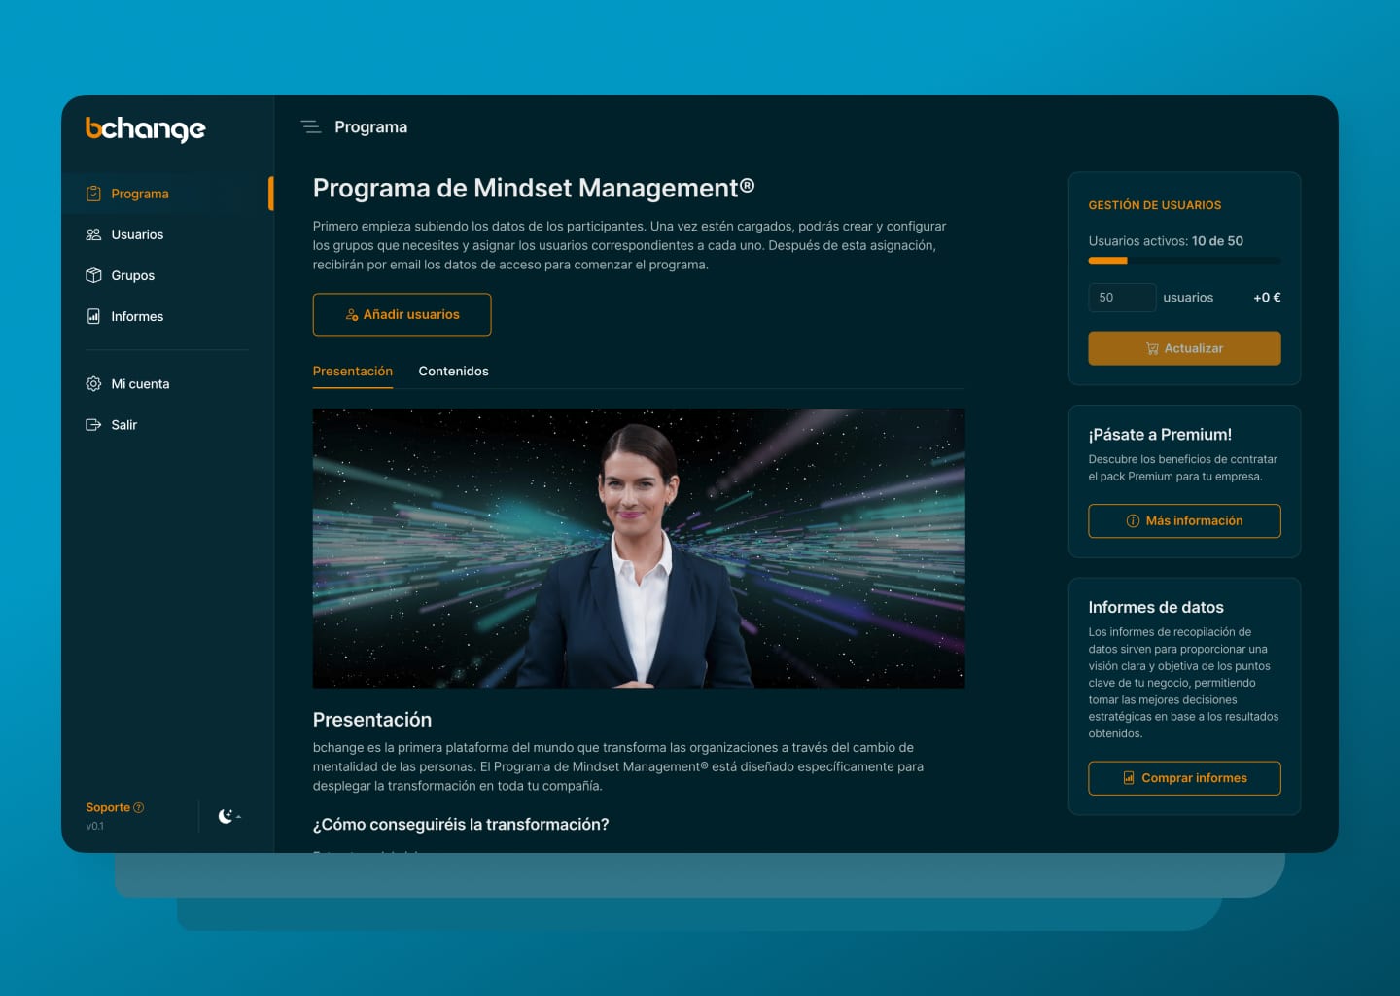Play the presentation video thumbnail
The height and width of the screenshot is (996, 1400).
pos(639,549)
